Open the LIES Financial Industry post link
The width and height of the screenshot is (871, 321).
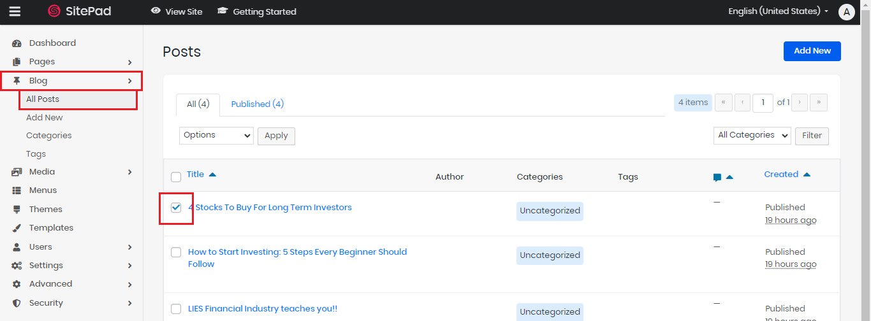coord(262,309)
